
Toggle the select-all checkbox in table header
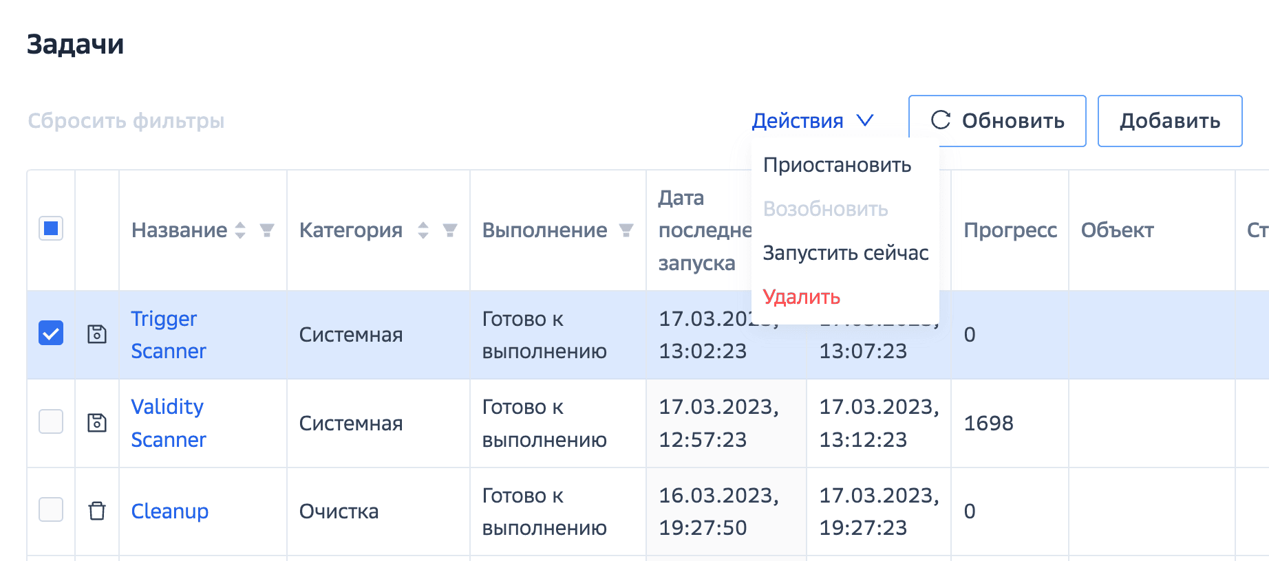51,228
